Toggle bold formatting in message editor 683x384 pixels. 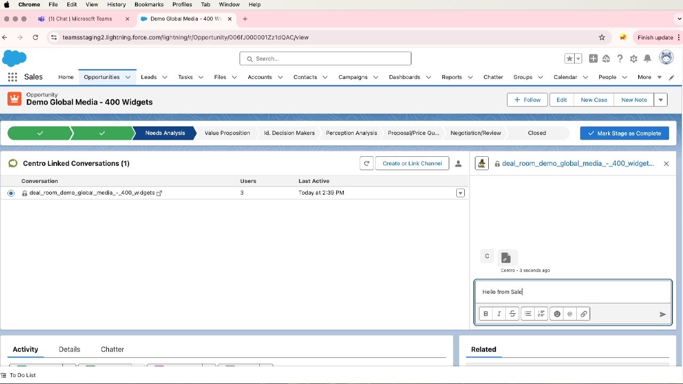click(486, 314)
